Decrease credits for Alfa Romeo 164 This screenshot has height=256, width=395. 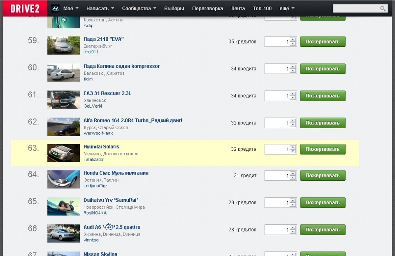[293, 125]
